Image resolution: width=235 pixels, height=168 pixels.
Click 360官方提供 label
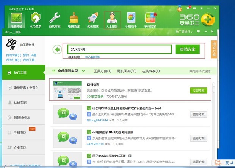click(95, 96)
